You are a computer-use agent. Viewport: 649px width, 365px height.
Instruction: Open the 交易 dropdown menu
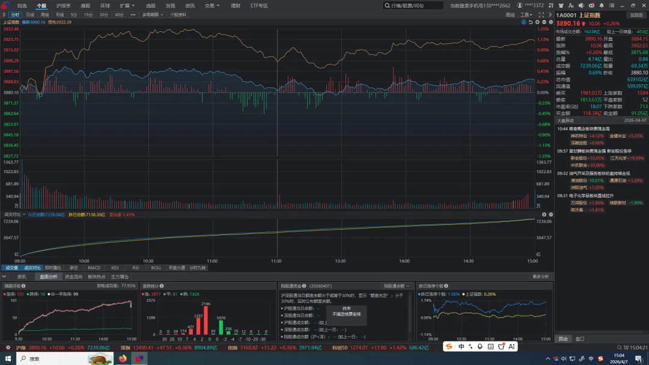pyautogui.click(x=212, y=6)
